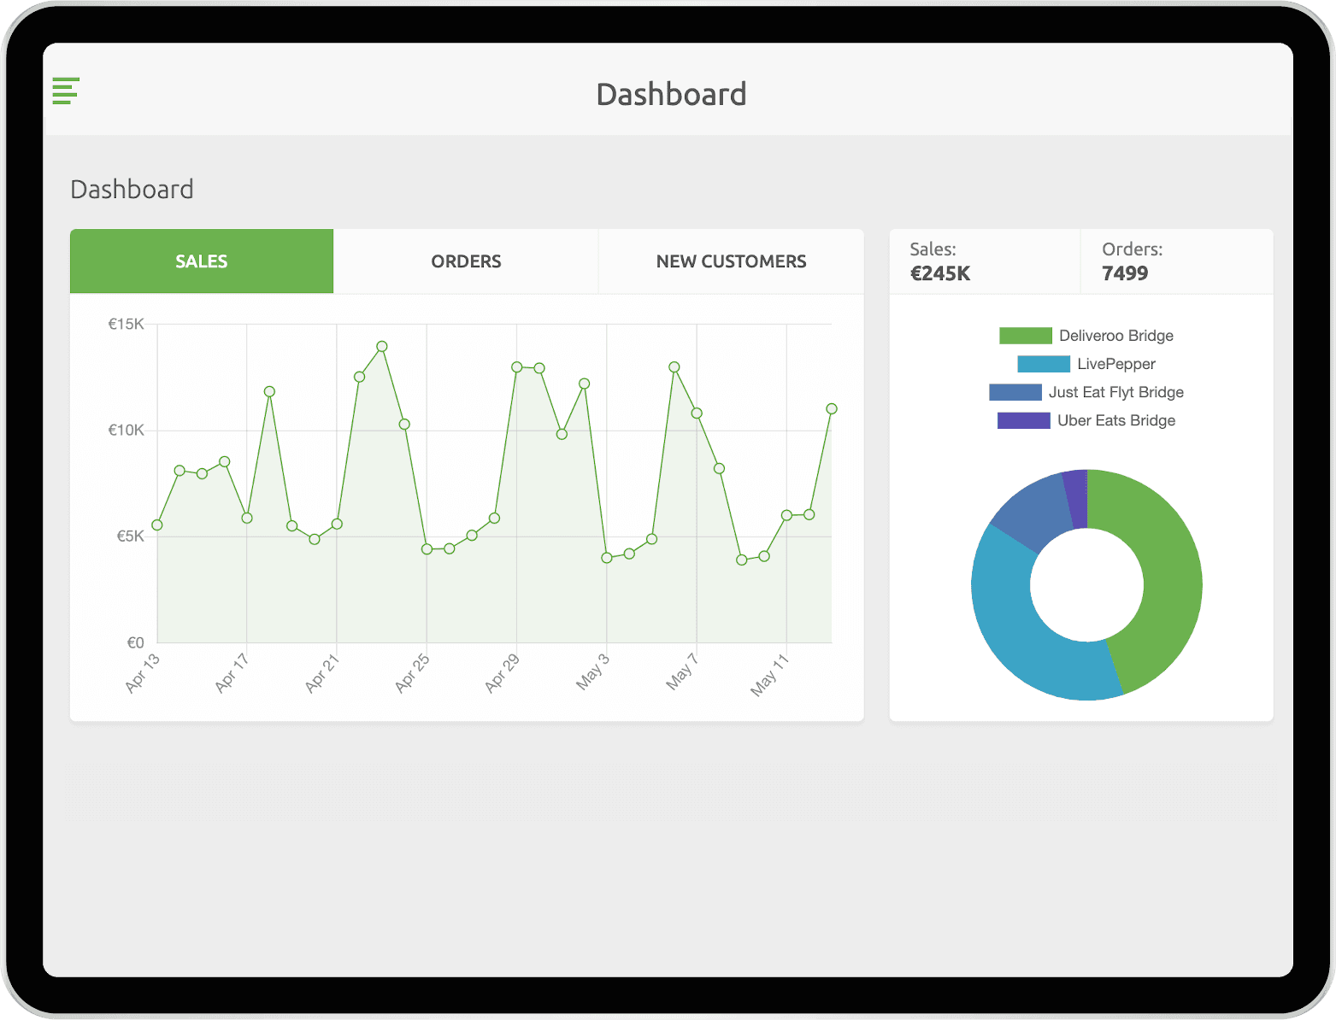Toggle LivePepper legend entry

pos(1115,364)
